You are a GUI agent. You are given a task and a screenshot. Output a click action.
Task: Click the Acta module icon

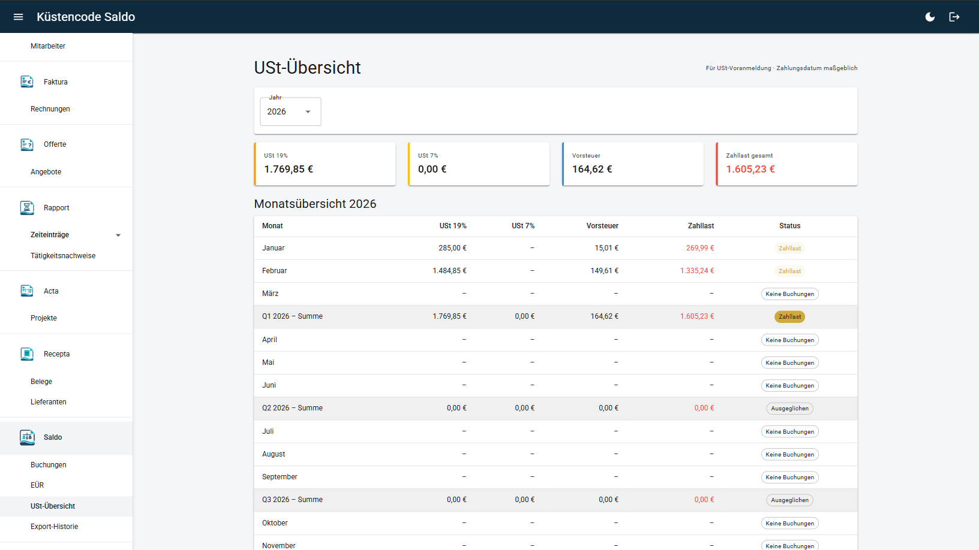[27, 291]
